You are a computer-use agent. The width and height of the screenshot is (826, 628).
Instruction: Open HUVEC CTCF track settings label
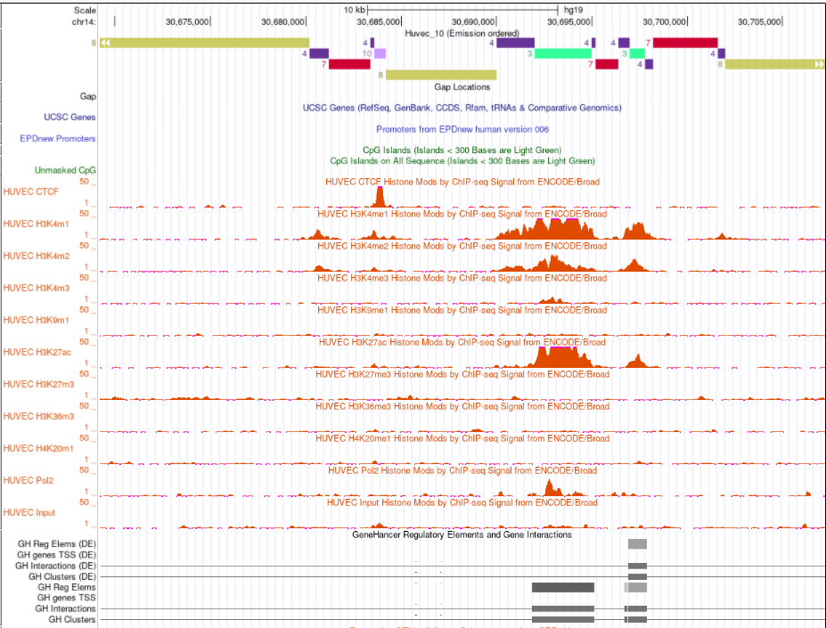[30, 192]
